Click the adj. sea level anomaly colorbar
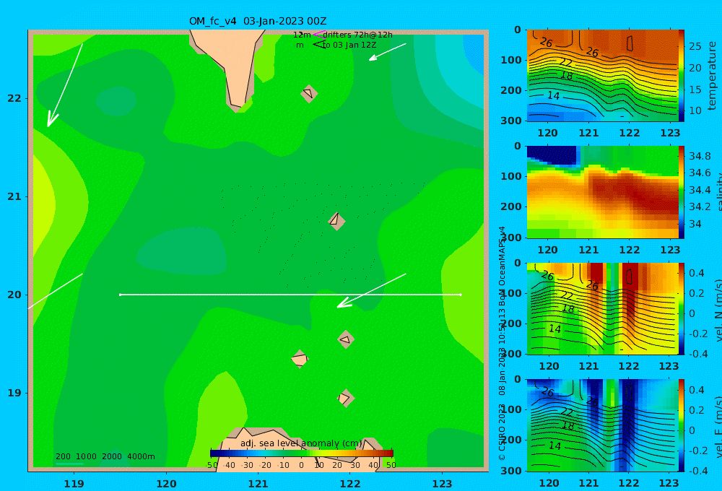 click(302, 453)
